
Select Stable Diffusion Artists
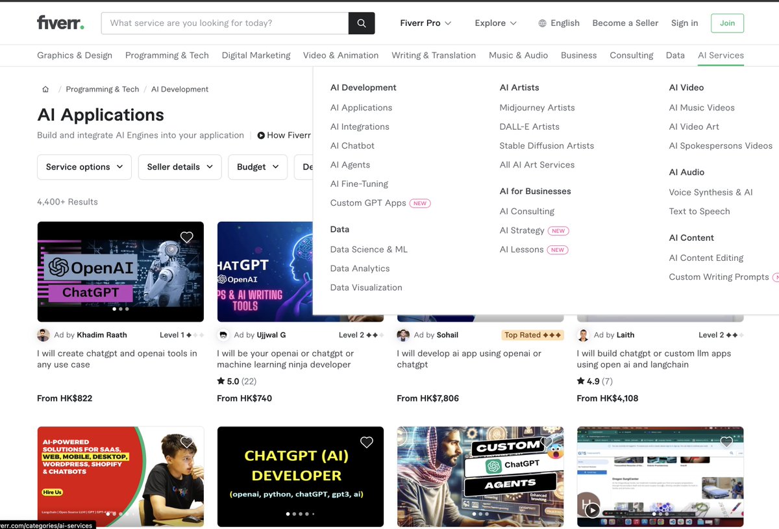[547, 145]
